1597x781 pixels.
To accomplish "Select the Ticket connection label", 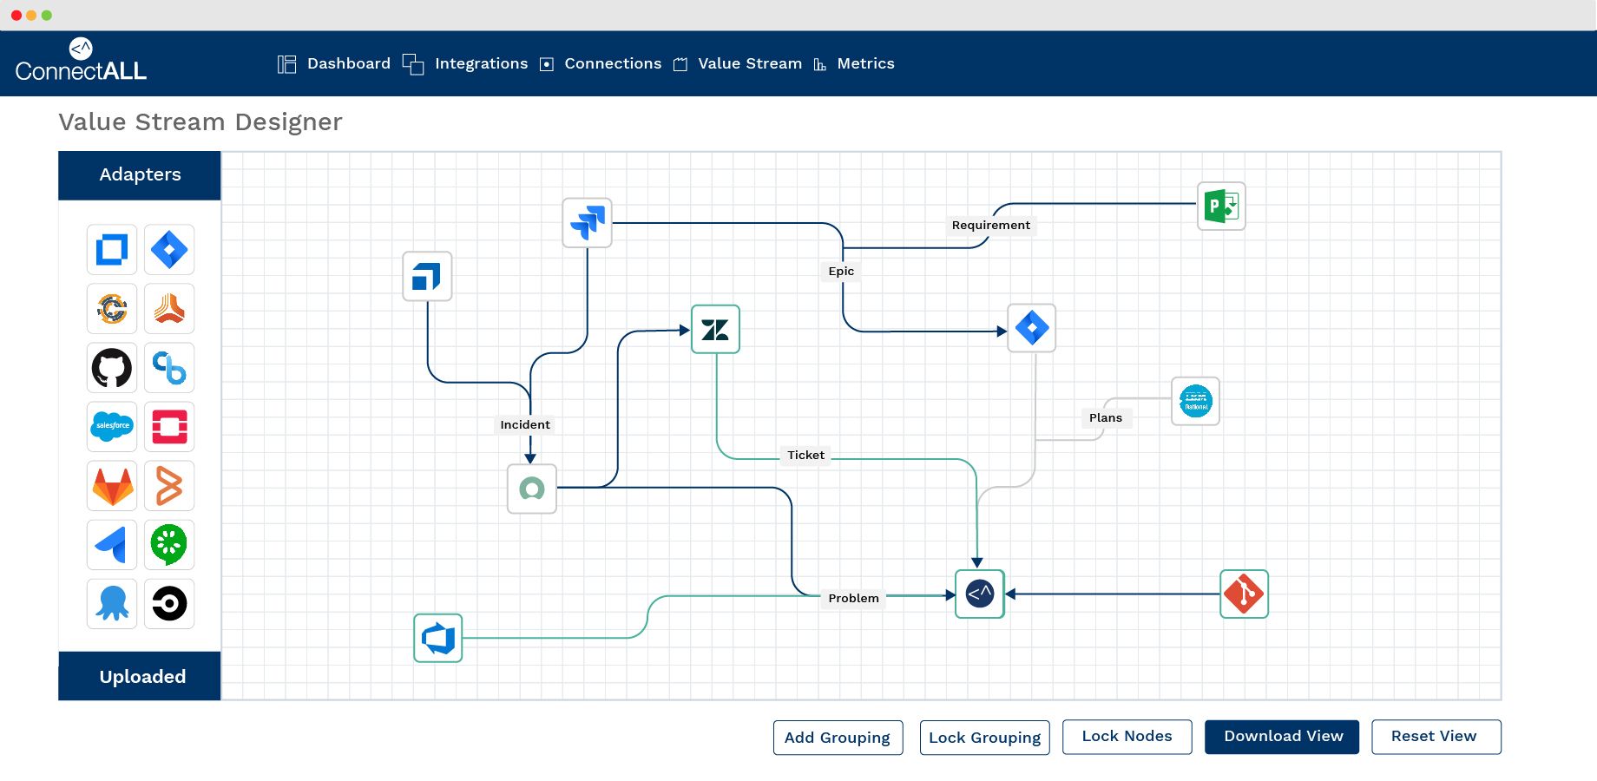I will tap(806, 455).
